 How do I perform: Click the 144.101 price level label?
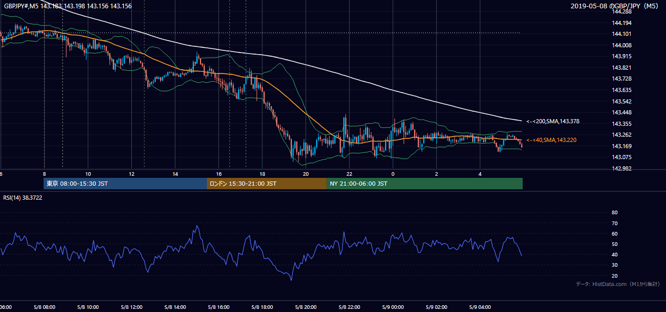pos(621,34)
